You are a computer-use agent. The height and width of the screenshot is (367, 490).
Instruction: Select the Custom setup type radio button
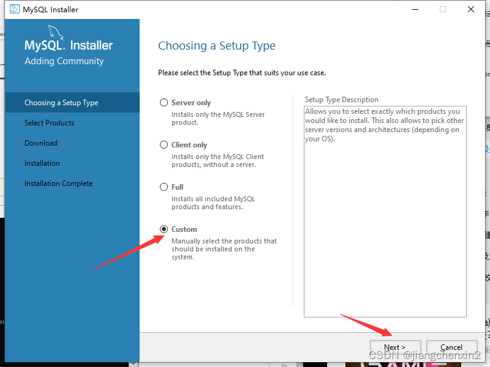click(164, 229)
